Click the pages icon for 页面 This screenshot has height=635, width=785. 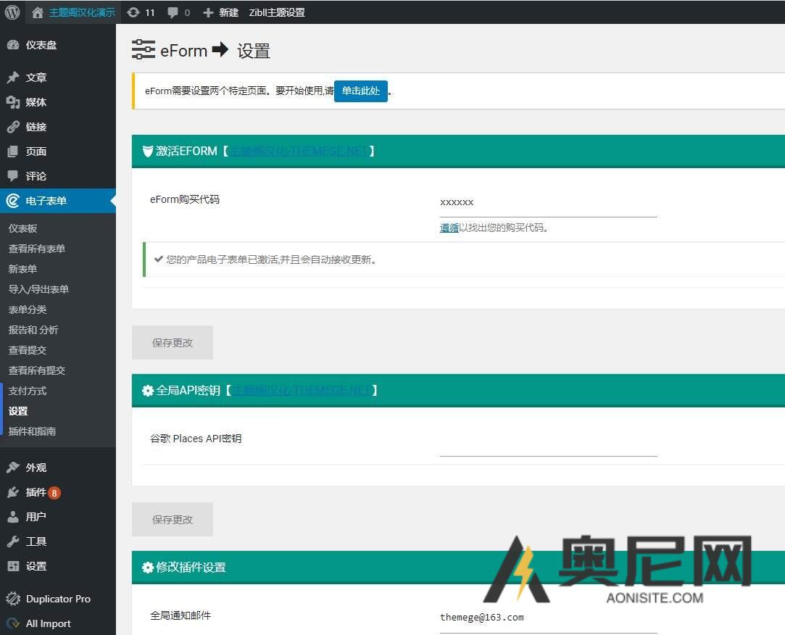pyautogui.click(x=13, y=152)
